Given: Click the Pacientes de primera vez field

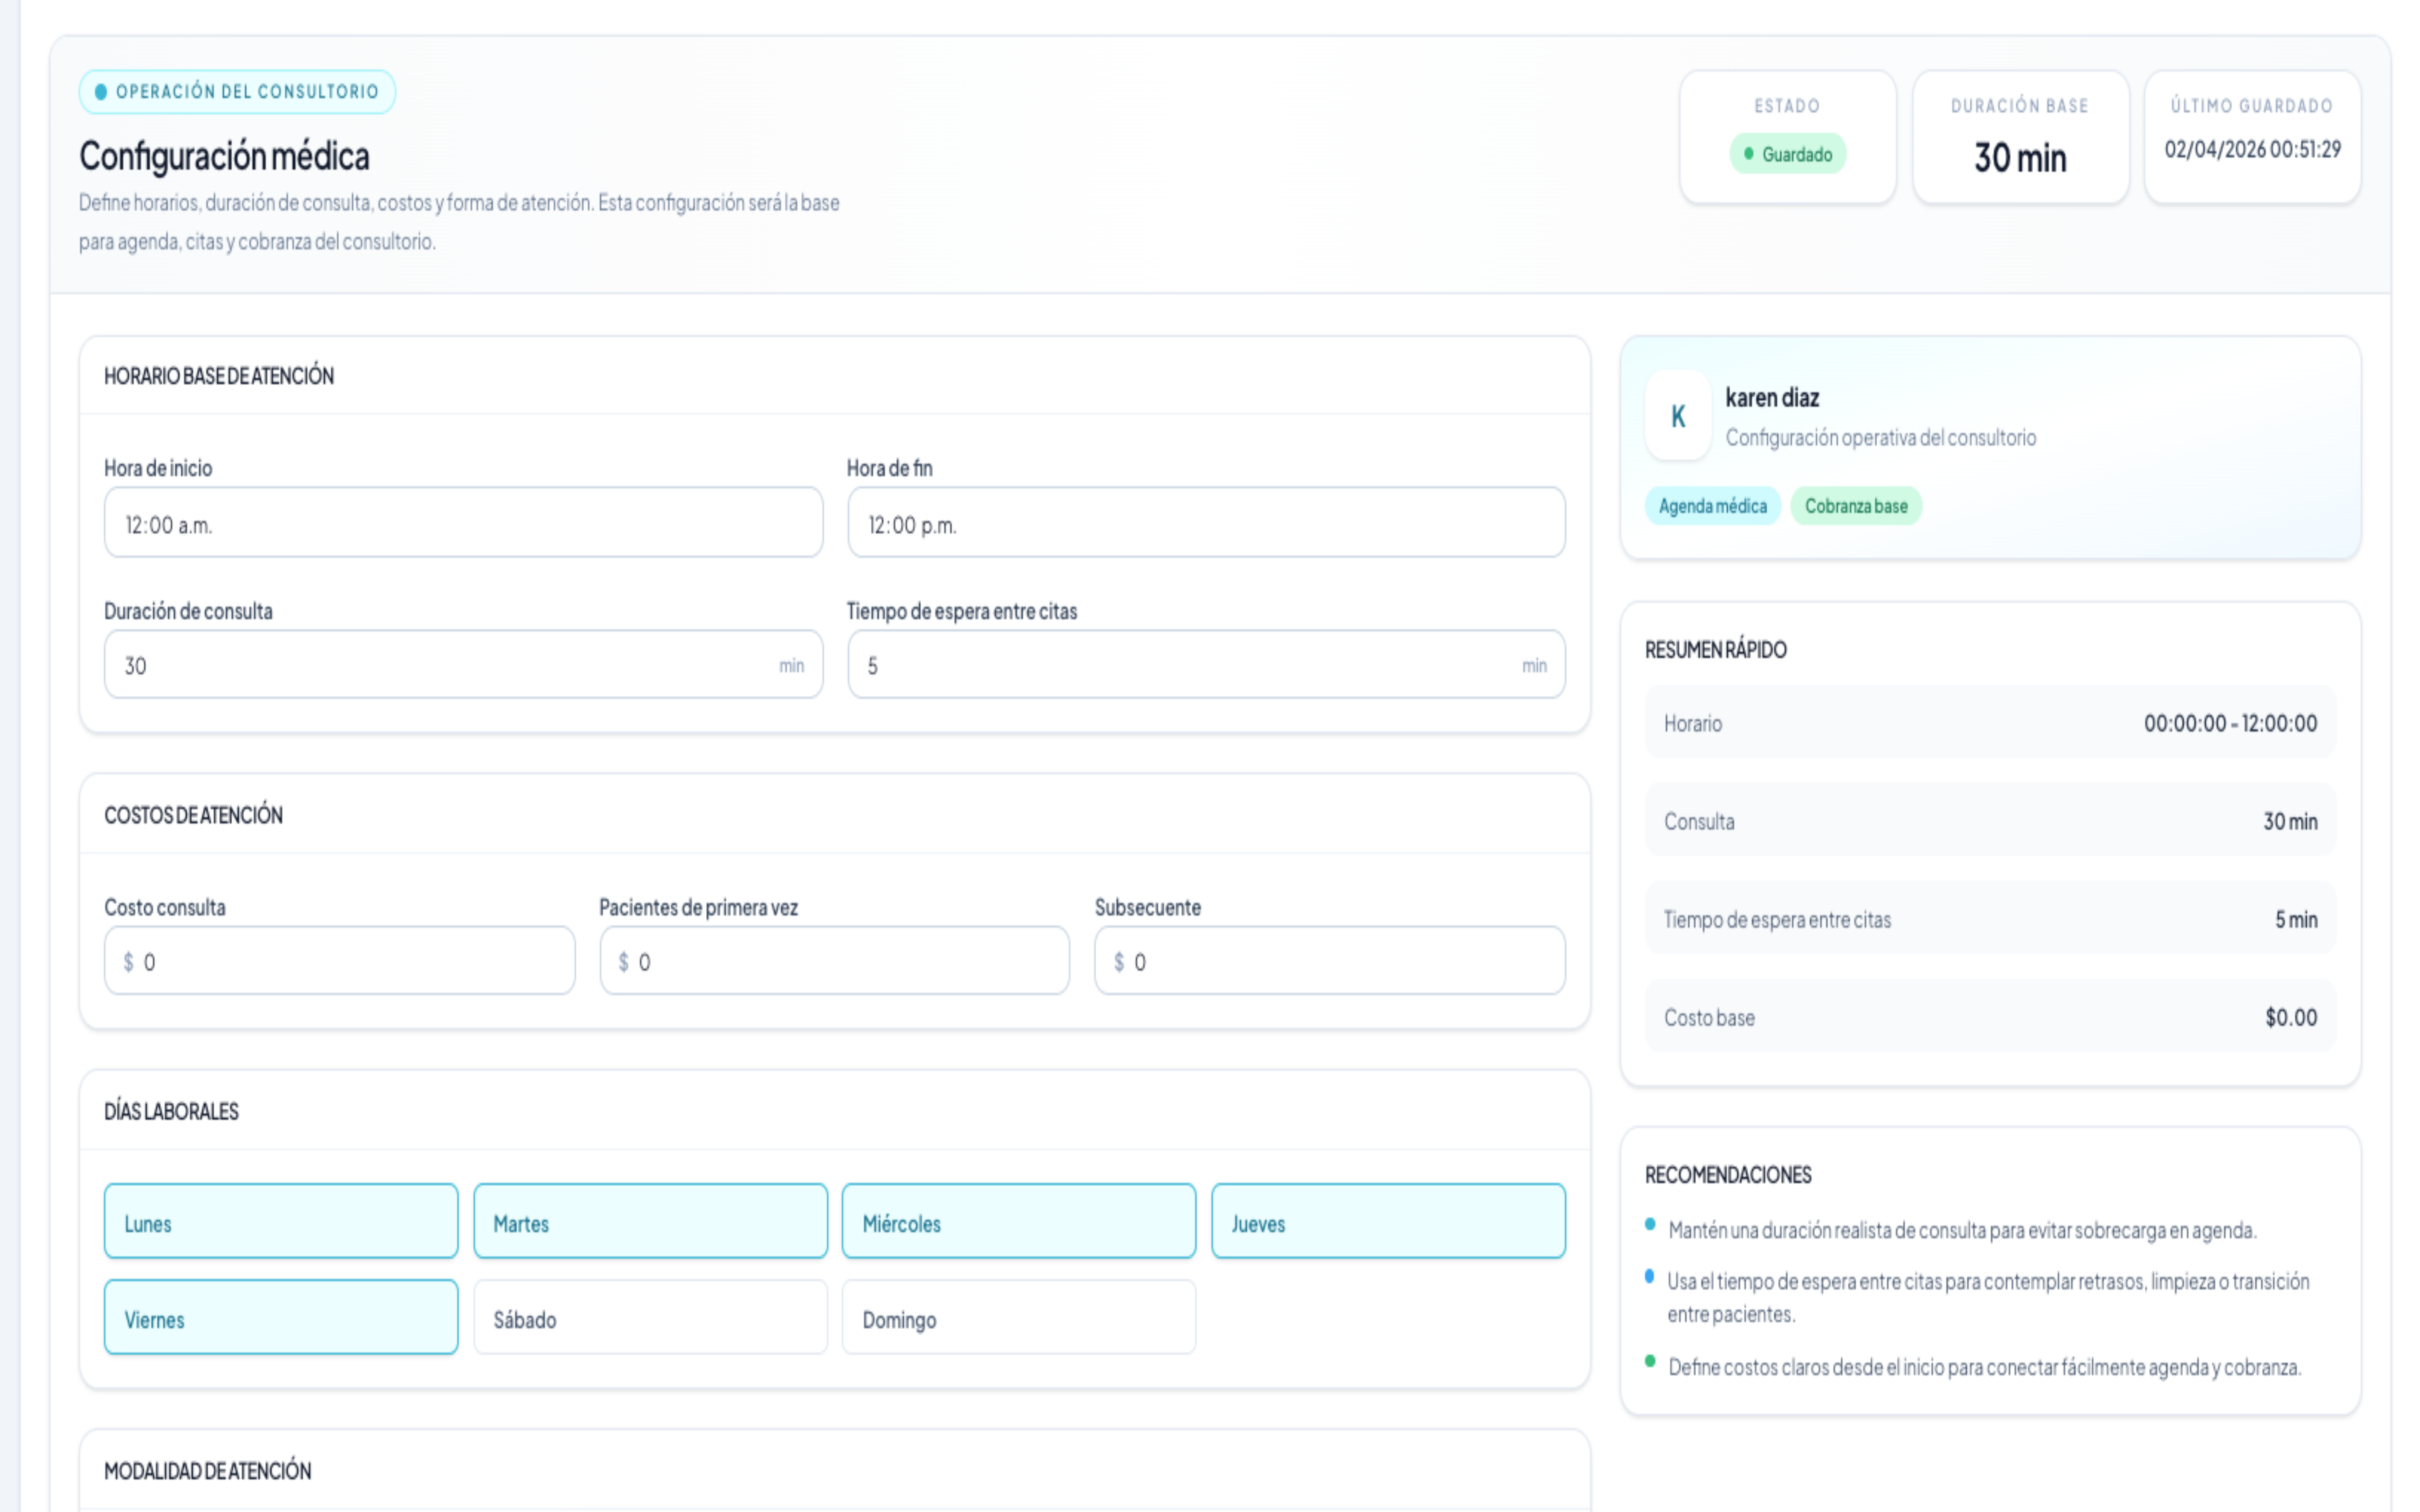Looking at the screenshot, I should coord(833,960).
